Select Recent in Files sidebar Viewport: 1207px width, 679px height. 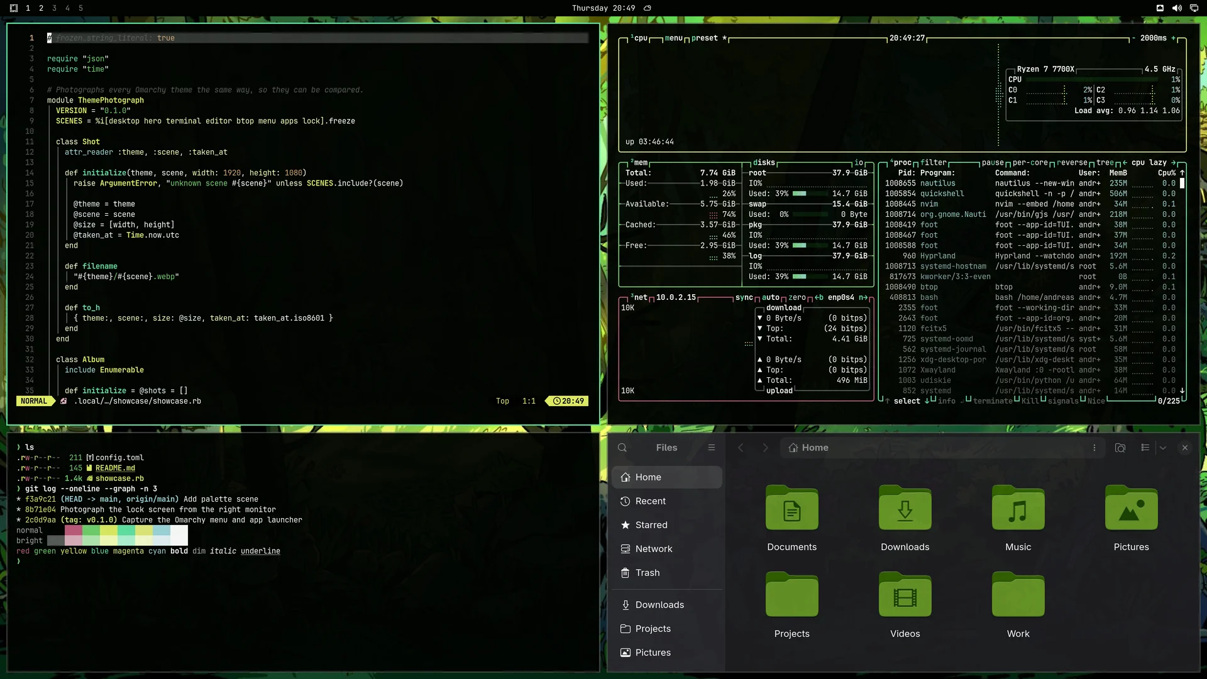[x=667, y=501]
